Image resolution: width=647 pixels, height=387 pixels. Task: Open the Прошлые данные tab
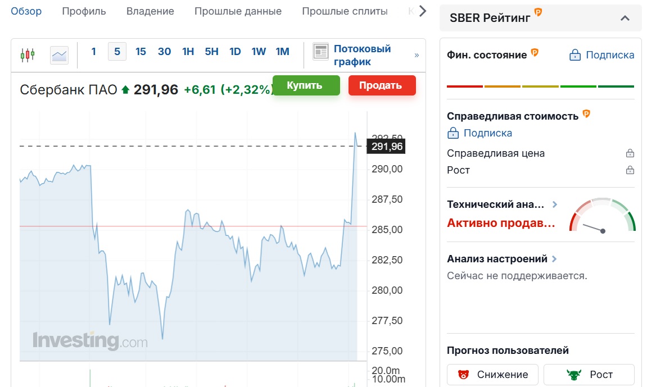238,11
